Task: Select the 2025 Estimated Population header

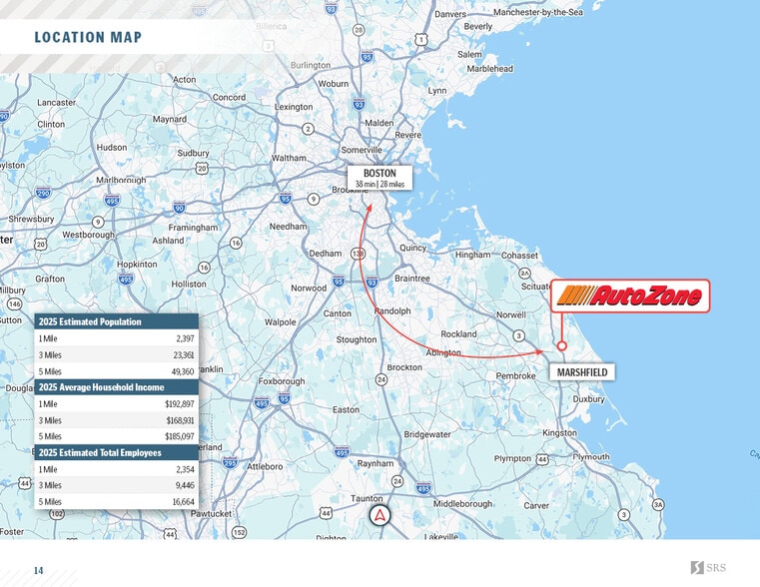Action: [117, 321]
